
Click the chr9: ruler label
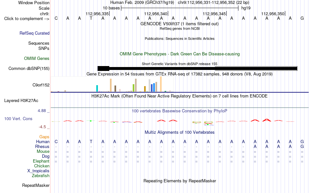45,14
